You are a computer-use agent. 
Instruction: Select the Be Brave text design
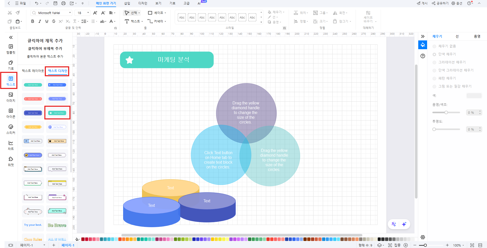point(57,225)
